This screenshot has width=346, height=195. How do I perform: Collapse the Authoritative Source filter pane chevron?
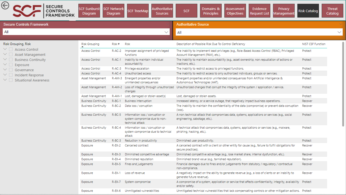(341, 24)
